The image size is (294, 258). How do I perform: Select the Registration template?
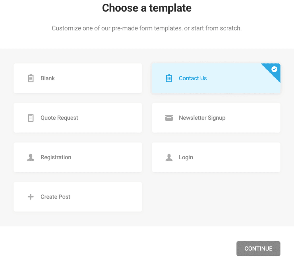78,157
